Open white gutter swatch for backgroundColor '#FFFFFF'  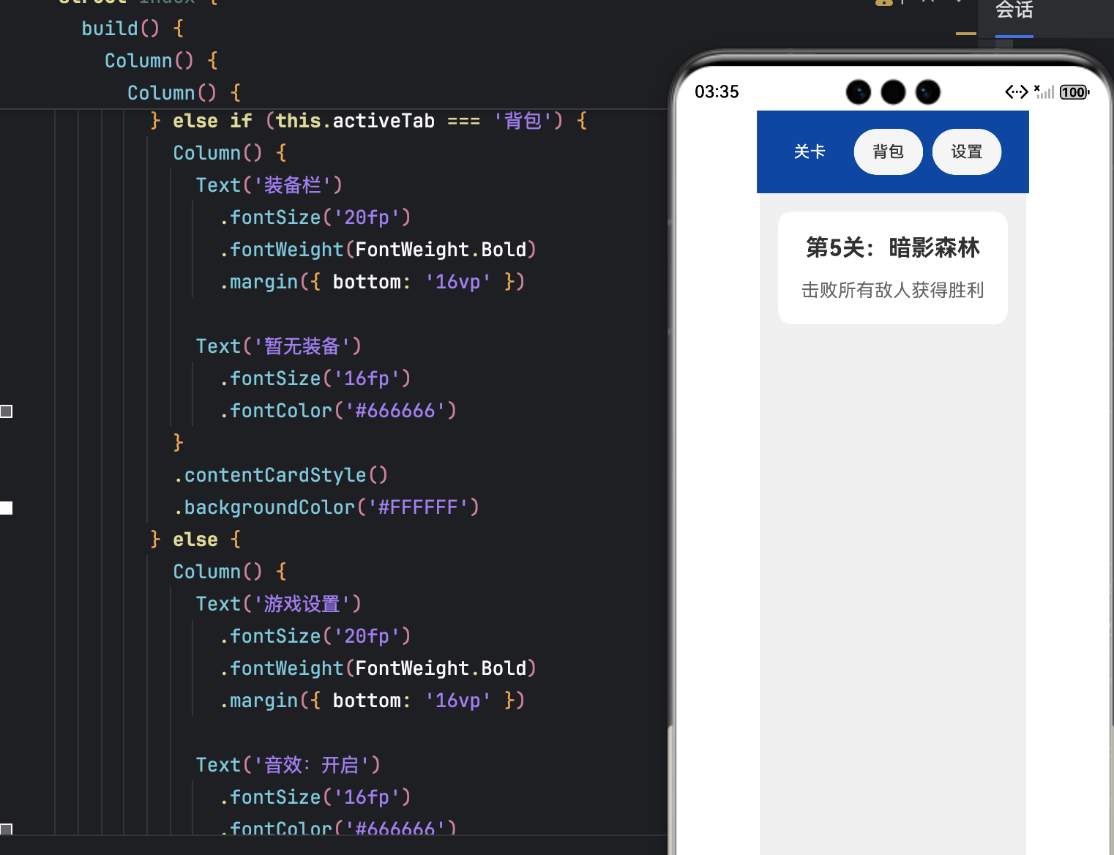click(x=7, y=508)
